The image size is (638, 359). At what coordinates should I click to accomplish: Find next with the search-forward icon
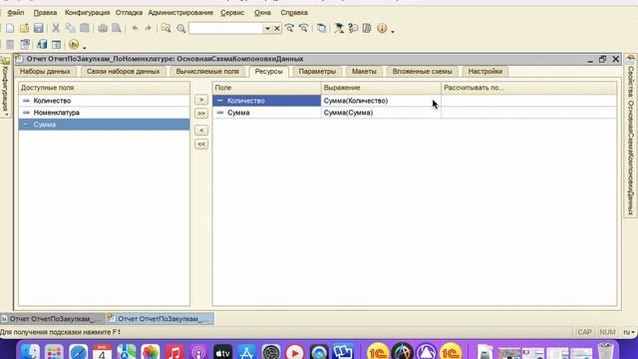289,28
